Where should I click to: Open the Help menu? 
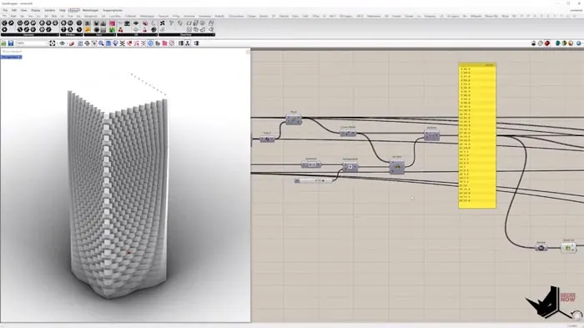(63, 11)
